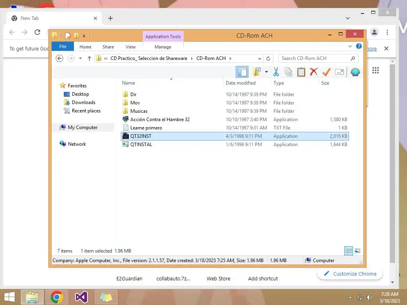Open recent locations dropdown arrow

(x=80, y=58)
